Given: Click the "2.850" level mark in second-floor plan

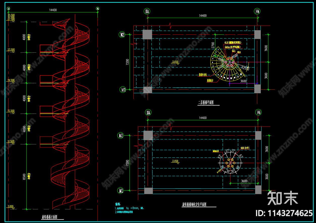Looking at the screenshot, I should [175, 62].
